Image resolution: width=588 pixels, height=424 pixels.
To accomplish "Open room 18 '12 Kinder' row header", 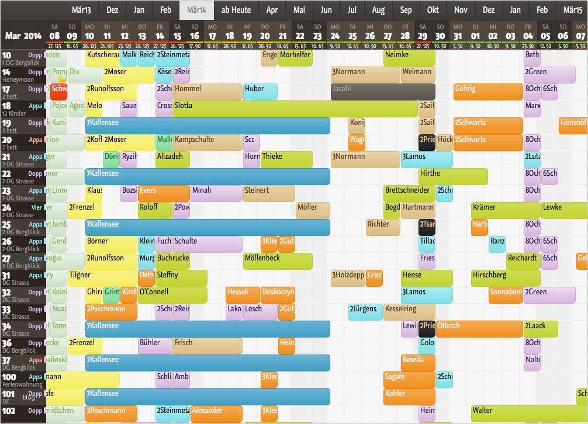I will [23, 109].
